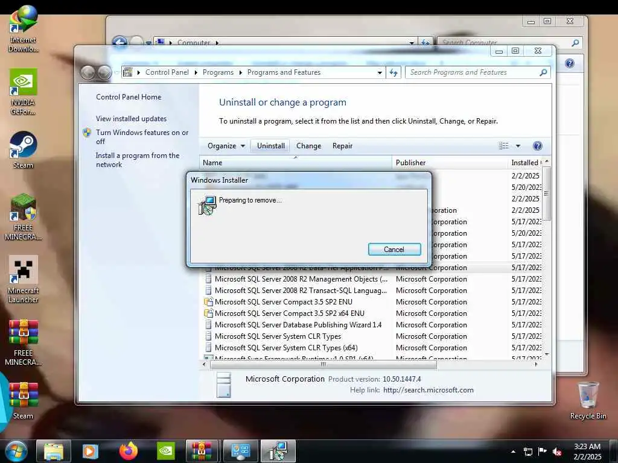Click horizontal scrollbar in program list
Screen dimensions: 618x463
pyautogui.click(x=323, y=365)
